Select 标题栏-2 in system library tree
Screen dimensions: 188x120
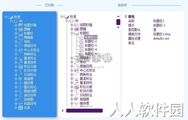coord(91,41)
